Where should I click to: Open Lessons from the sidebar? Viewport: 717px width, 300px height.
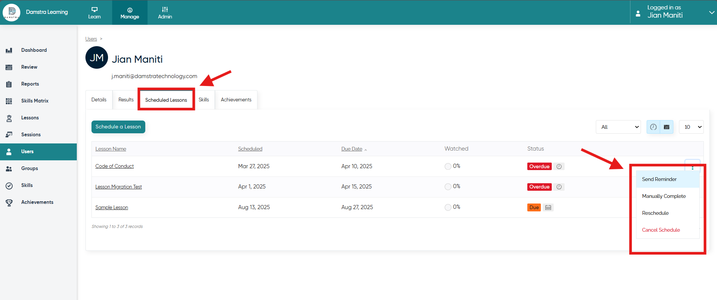(38, 118)
